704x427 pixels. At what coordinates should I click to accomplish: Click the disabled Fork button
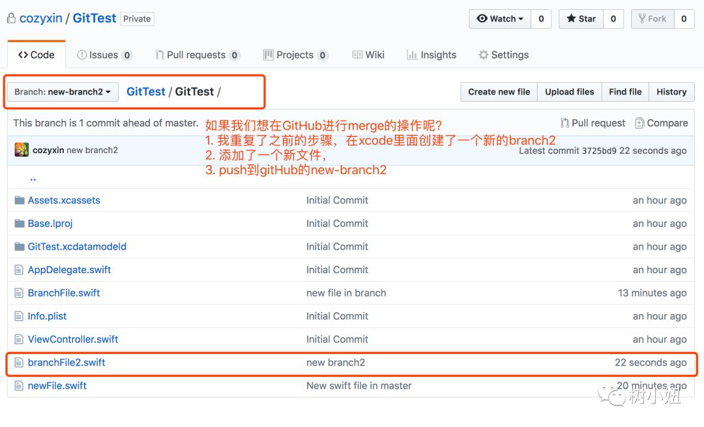coord(653,19)
